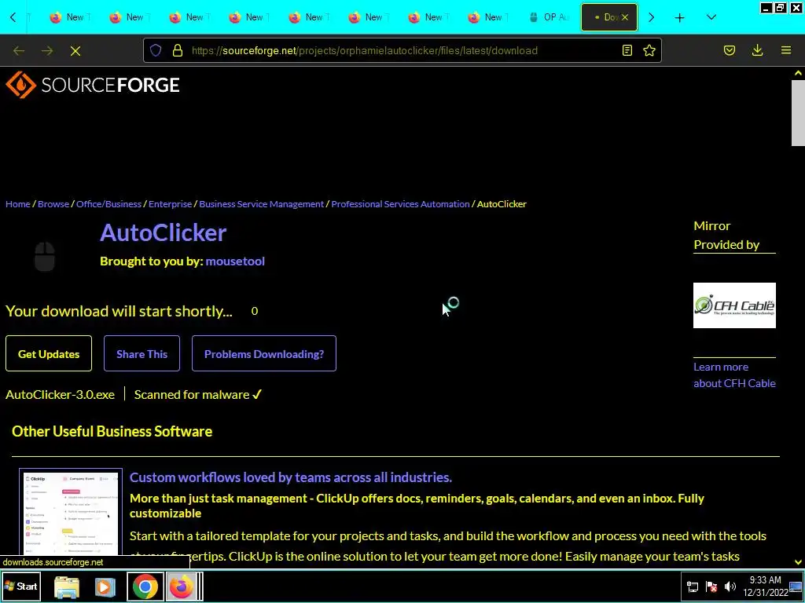Open the ClickUp screenshot thumbnail
This screenshot has height=603, width=805.
coord(71,512)
